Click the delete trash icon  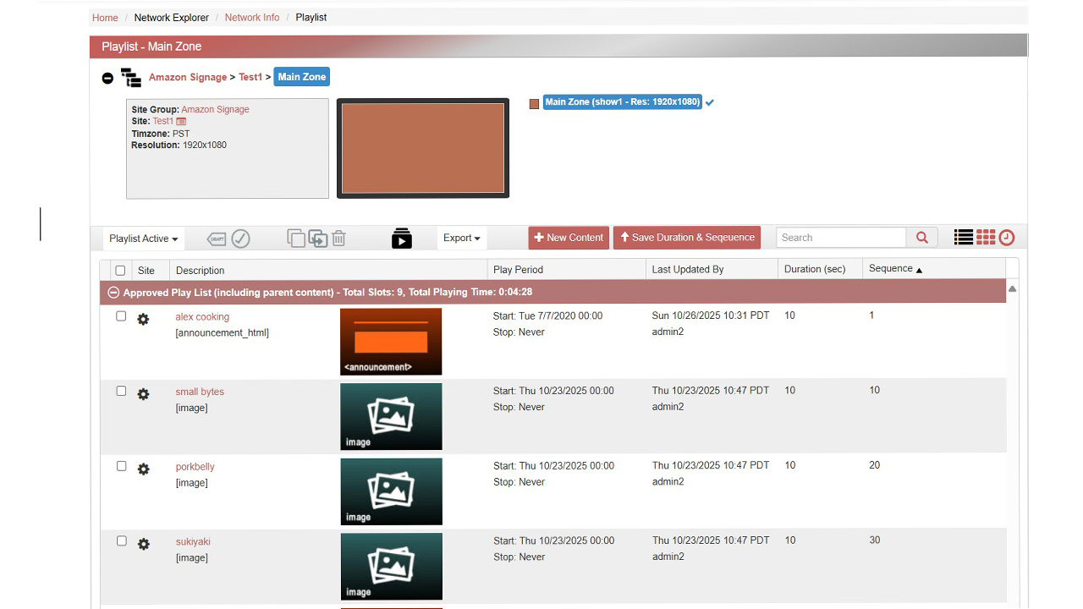pyautogui.click(x=338, y=239)
